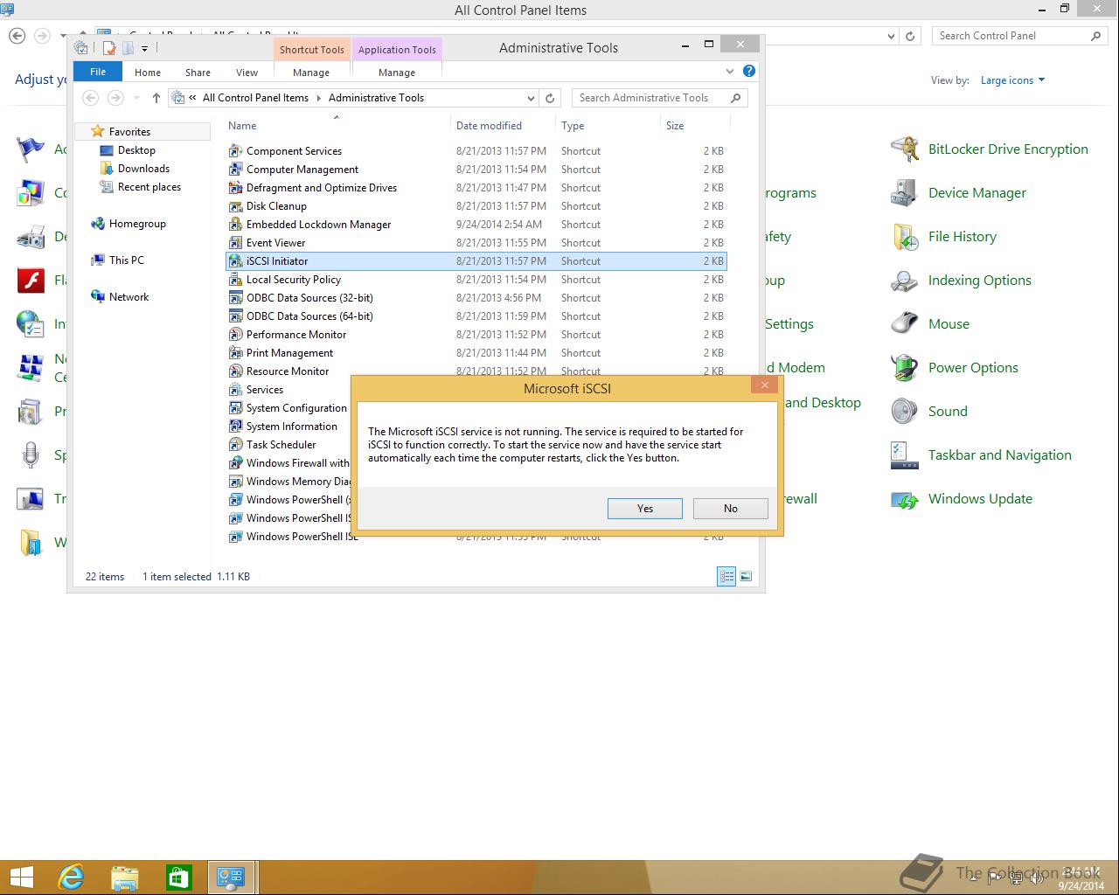The width and height of the screenshot is (1119, 895).
Task: Open the Home ribbon tab
Action: coord(148,73)
